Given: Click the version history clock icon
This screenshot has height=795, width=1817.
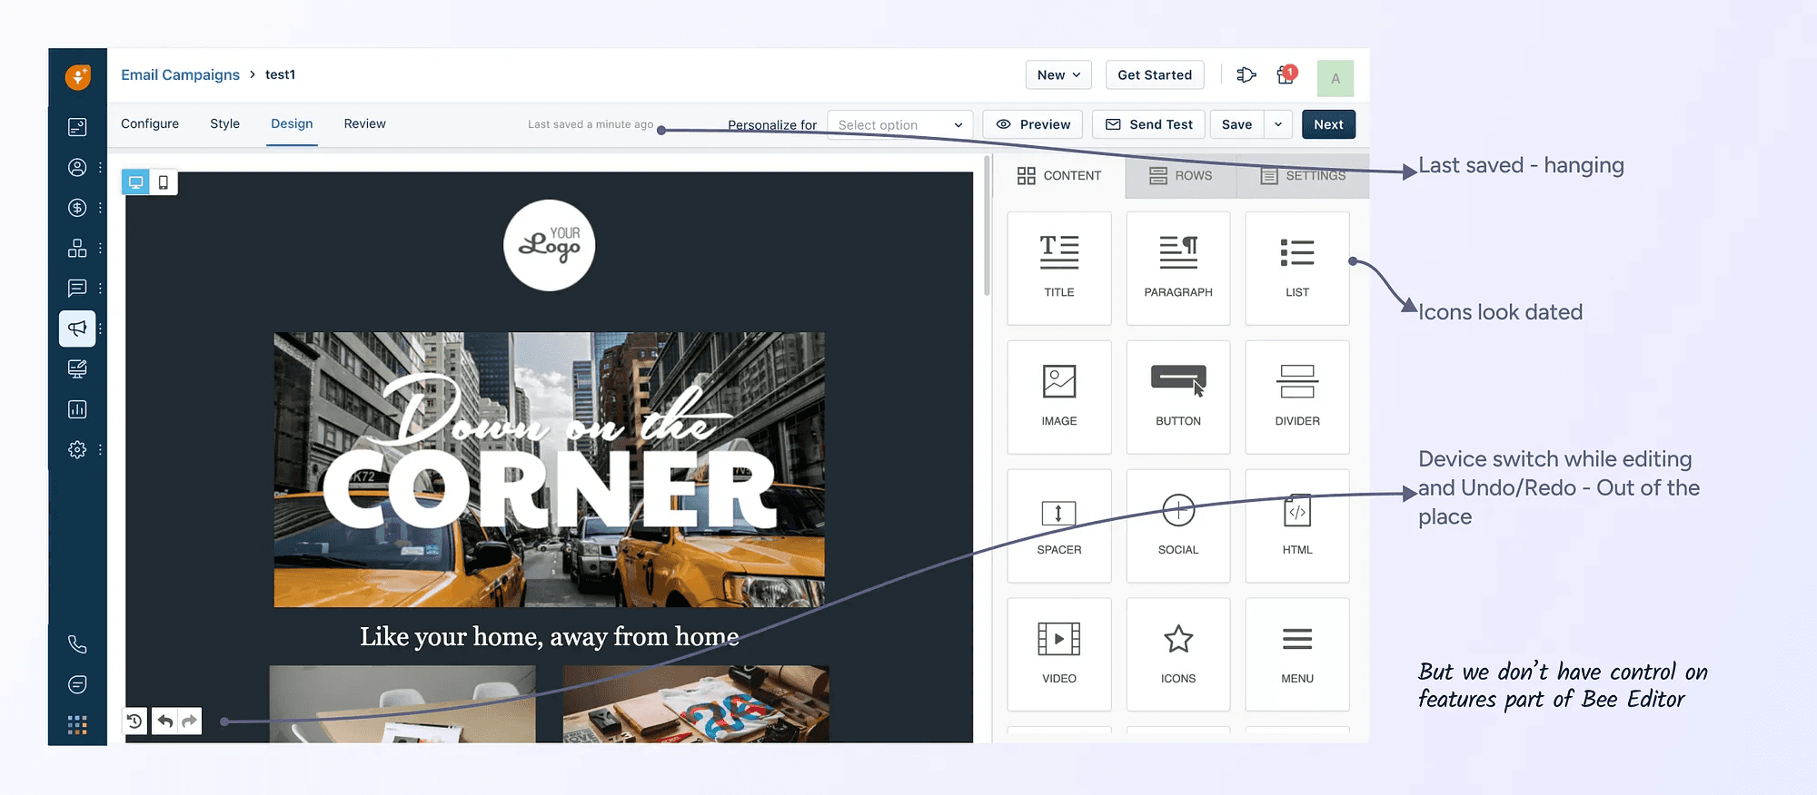Looking at the screenshot, I should tap(134, 721).
